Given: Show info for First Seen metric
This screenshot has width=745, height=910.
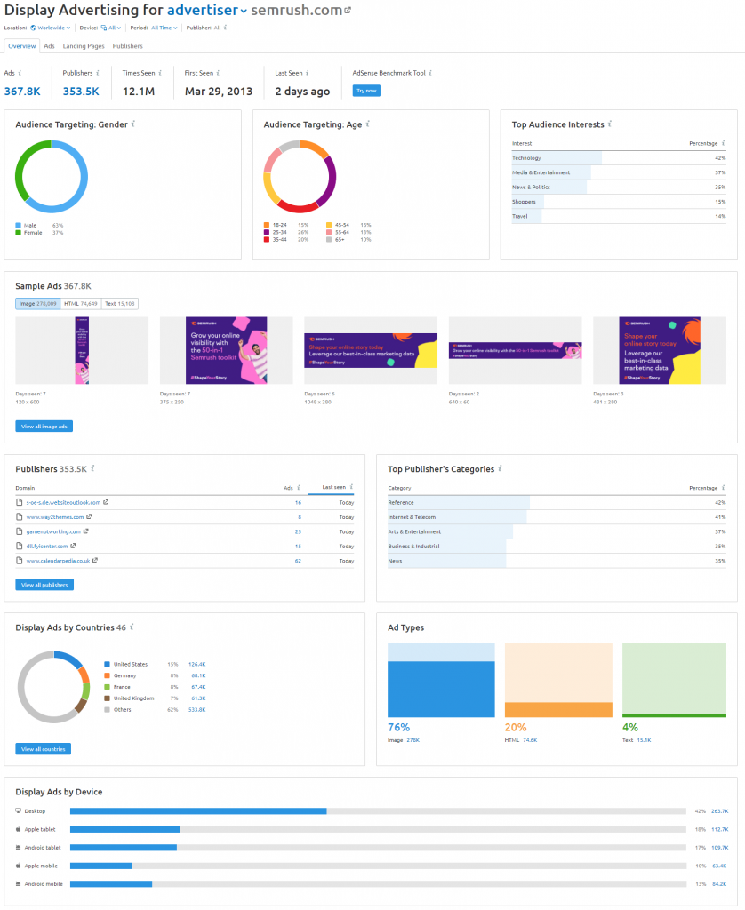Looking at the screenshot, I should tap(218, 73).
